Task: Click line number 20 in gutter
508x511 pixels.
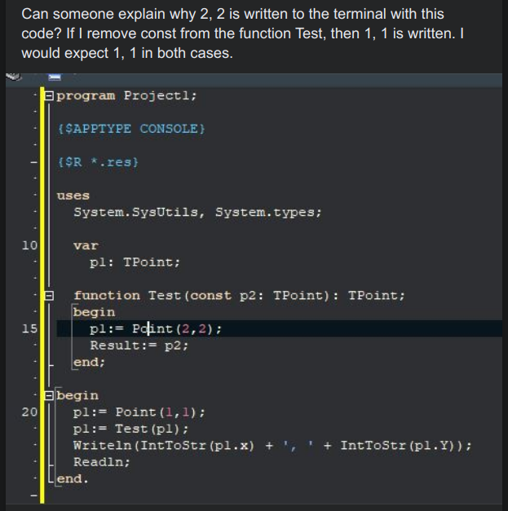Action: point(29,412)
